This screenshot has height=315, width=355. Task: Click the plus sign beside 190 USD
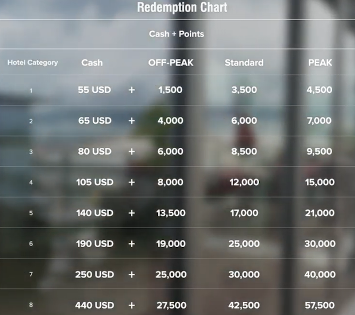click(x=131, y=244)
